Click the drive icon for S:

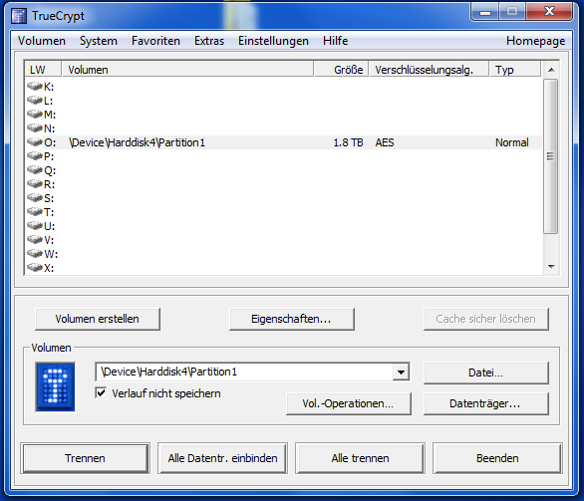pos(35,198)
